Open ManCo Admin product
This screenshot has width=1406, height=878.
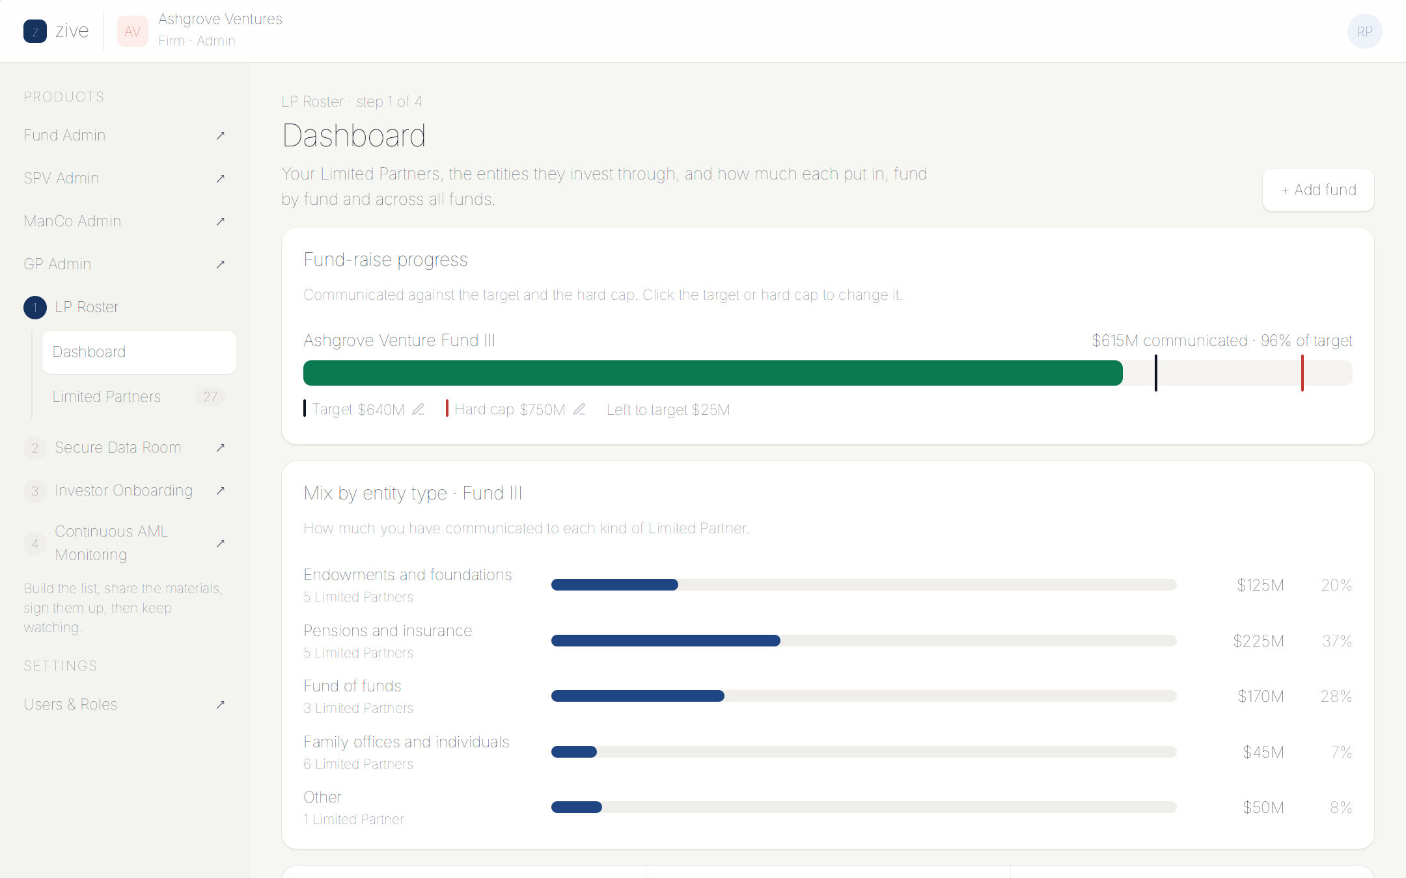[125, 221]
